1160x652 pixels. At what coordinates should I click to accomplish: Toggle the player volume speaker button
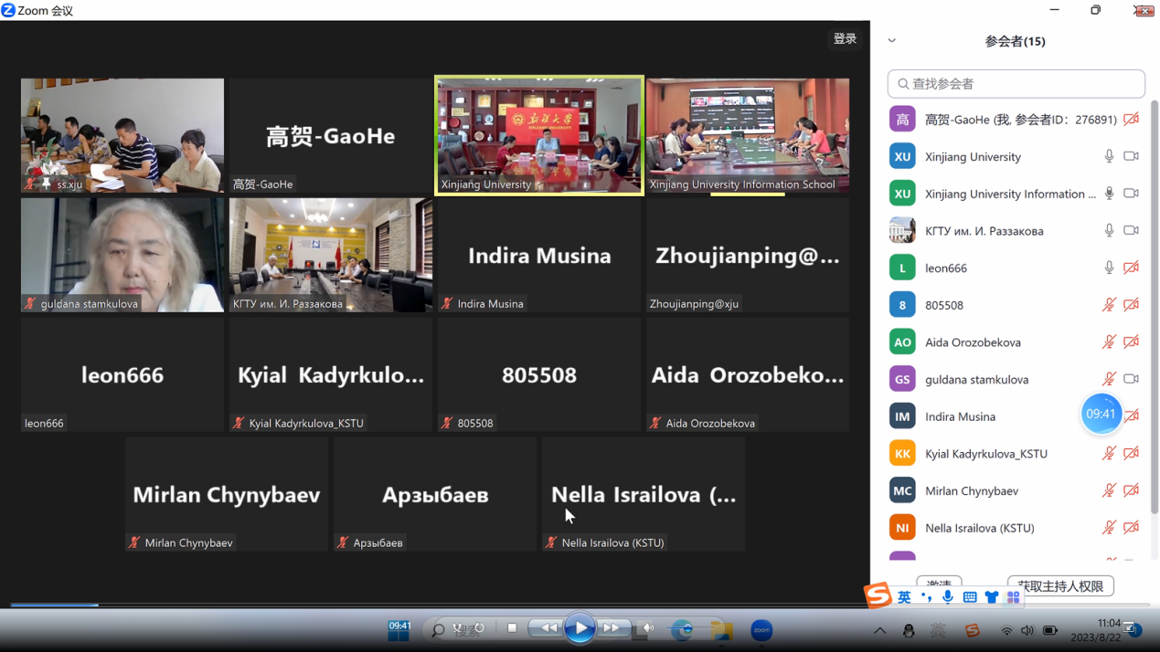pyautogui.click(x=648, y=628)
